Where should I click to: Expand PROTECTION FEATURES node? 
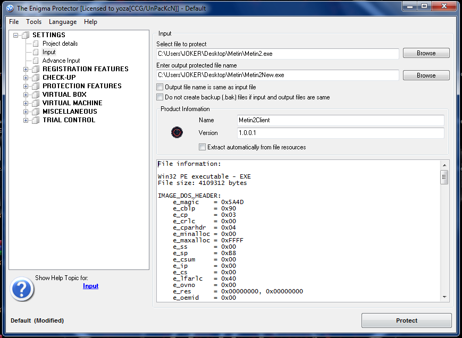point(26,86)
